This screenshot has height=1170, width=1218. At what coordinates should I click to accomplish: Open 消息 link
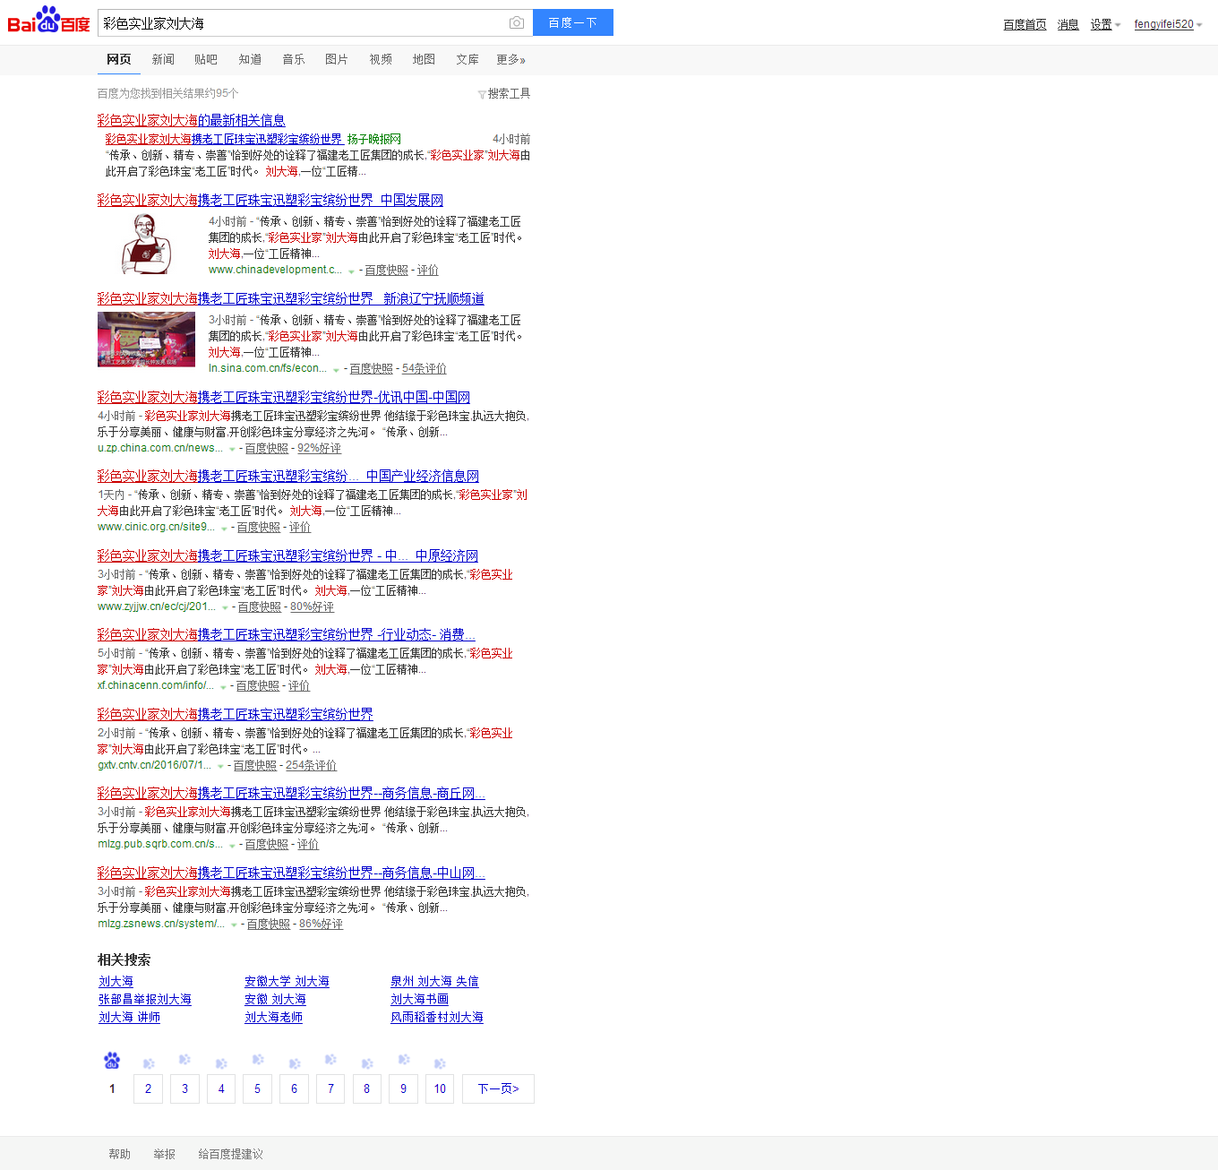coord(1068,25)
